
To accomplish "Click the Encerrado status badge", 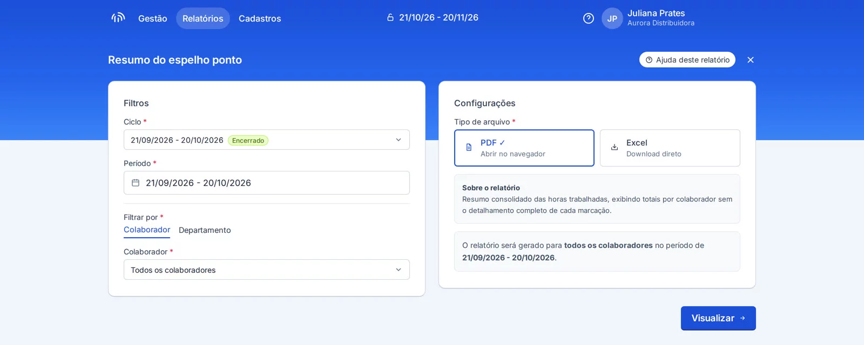I will 248,140.
